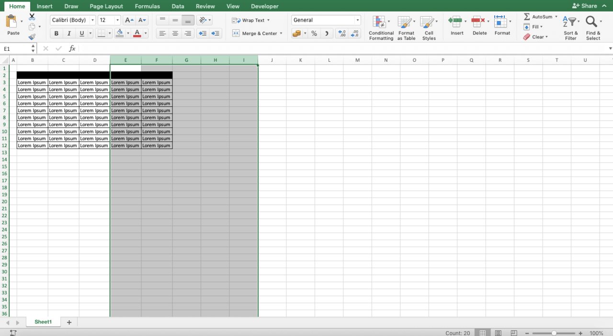Viewport: 613px width, 336px height.
Task: Click the Paste clipboard icon
Action: (x=11, y=22)
